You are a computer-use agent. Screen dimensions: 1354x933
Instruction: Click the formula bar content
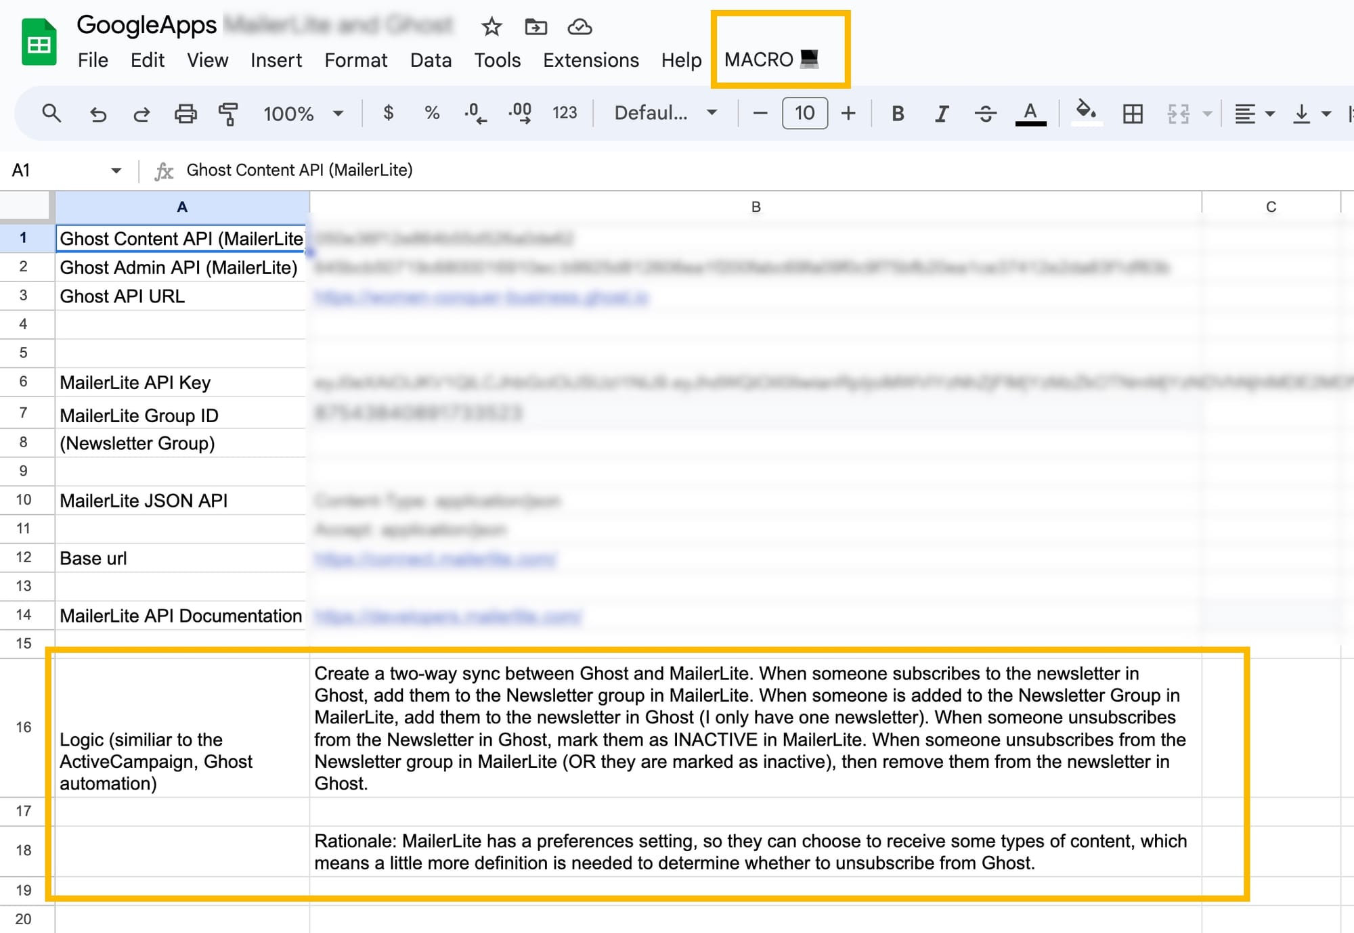[299, 170]
